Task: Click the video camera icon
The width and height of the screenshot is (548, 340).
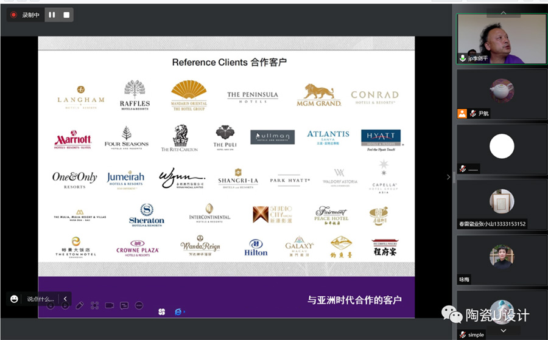Action: point(110,305)
